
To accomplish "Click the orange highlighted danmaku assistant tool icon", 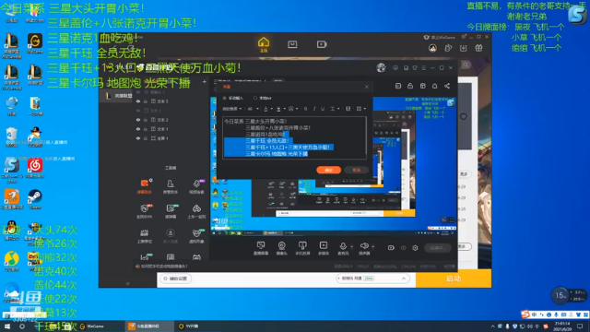I will 145,184.
